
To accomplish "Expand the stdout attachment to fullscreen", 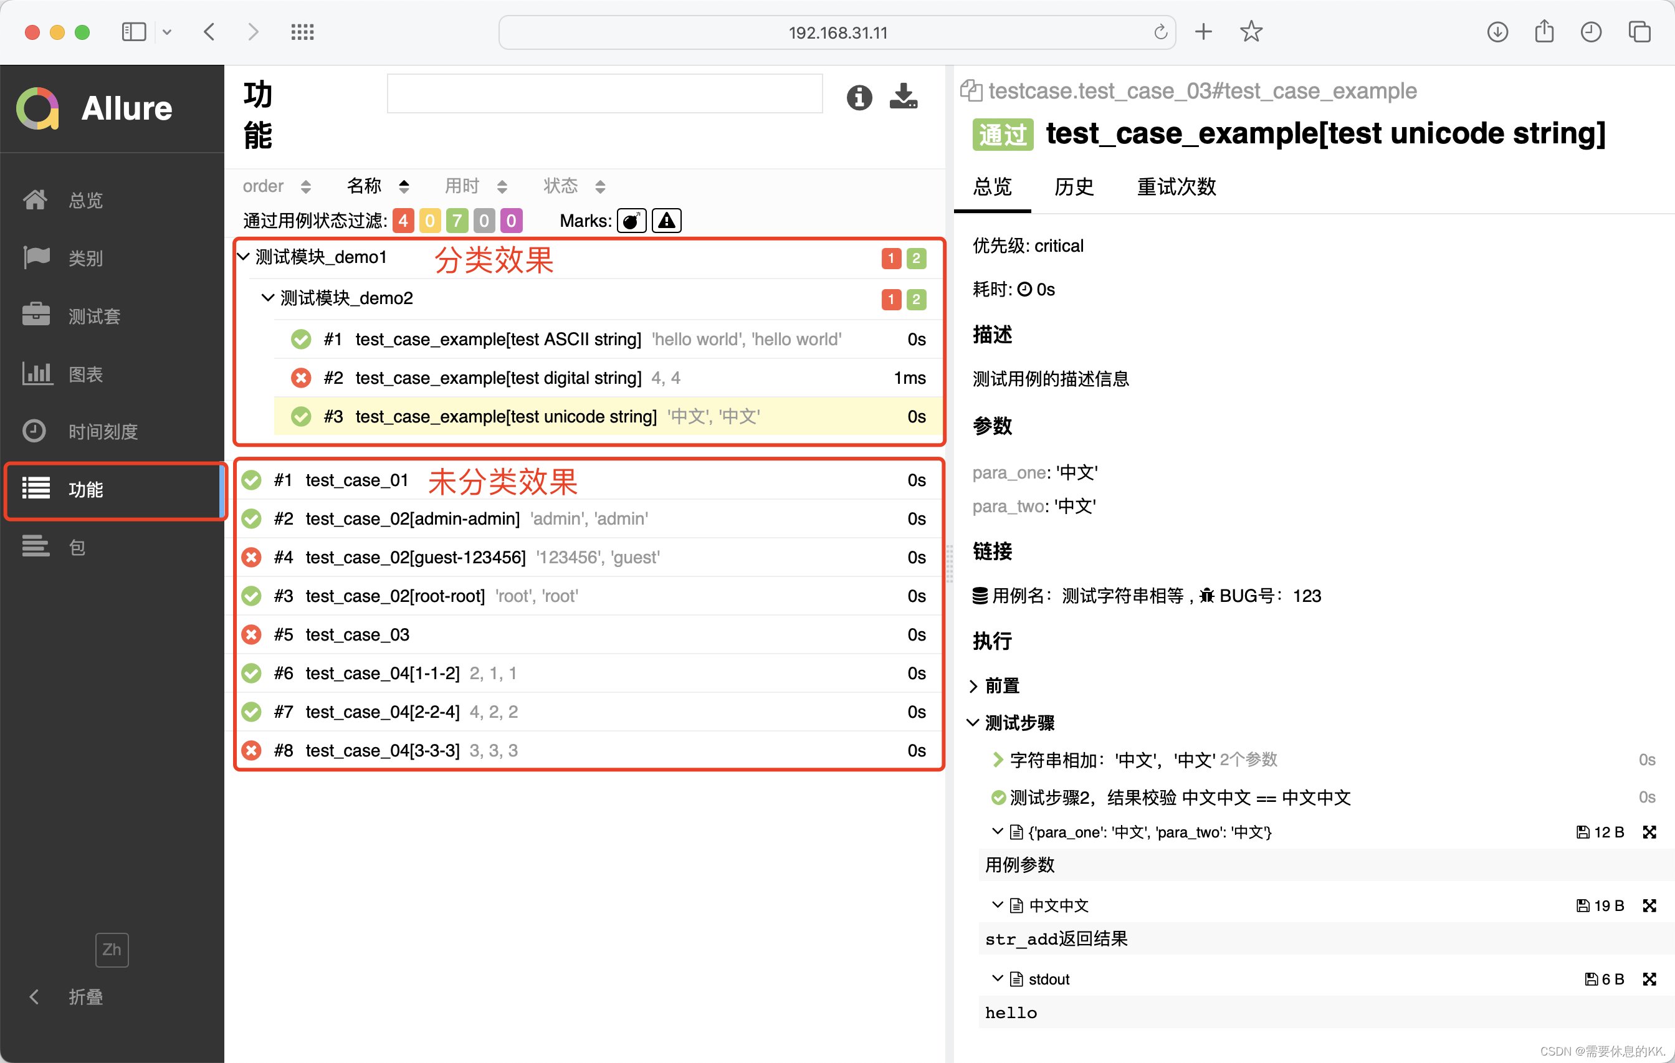I will (1649, 979).
